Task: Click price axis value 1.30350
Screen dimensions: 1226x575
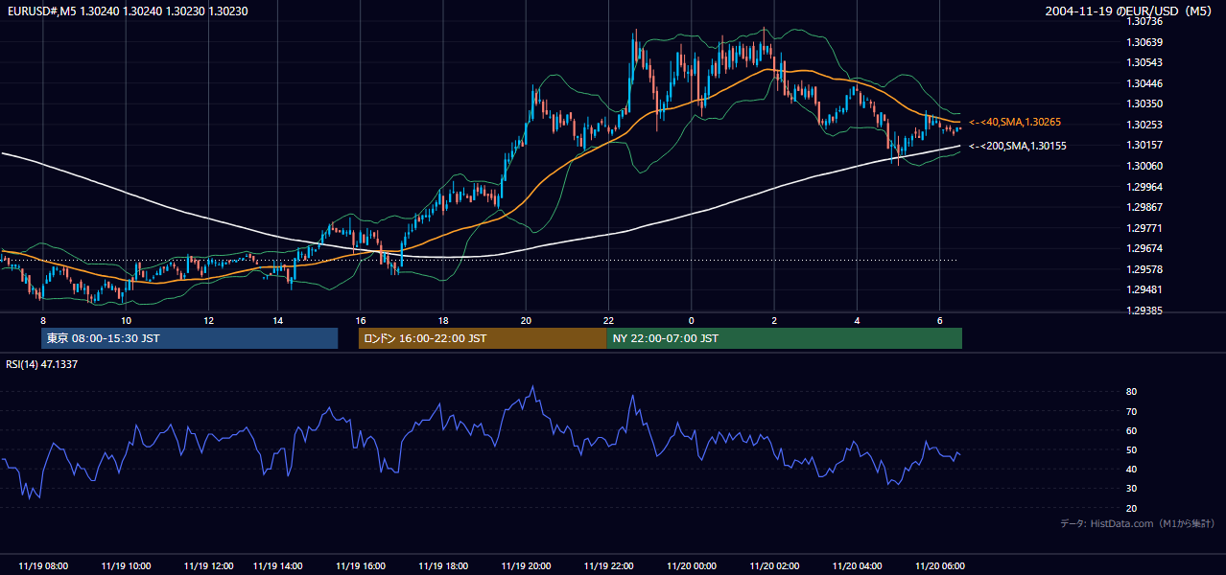Action: [1144, 103]
